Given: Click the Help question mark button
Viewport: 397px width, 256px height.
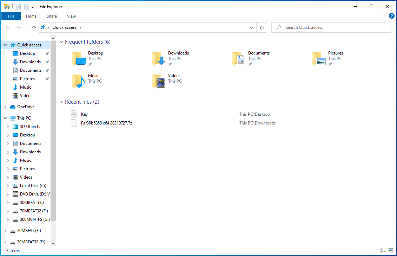Looking at the screenshot, I should [x=392, y=15].
